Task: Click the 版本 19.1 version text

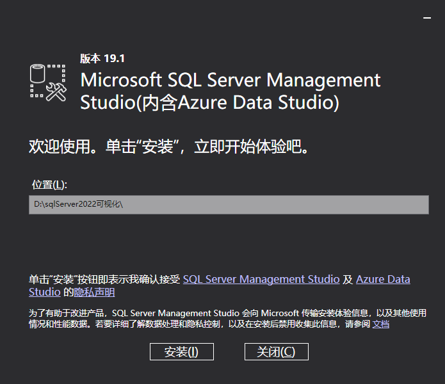Action: 102,58
